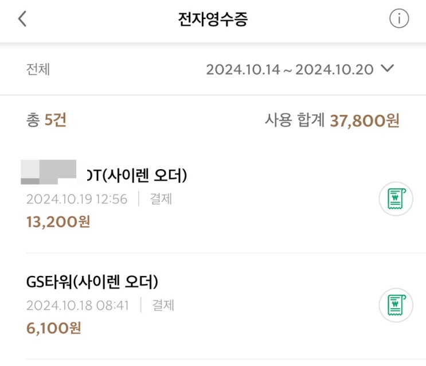Tap the 37,800원 total amount
This screenshot has height=366, width=426.
click(364, 120)
